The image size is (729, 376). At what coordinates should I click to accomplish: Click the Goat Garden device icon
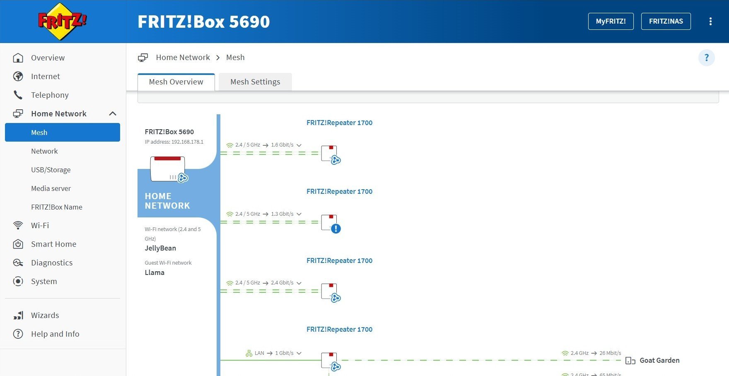[x=630, y=361]
